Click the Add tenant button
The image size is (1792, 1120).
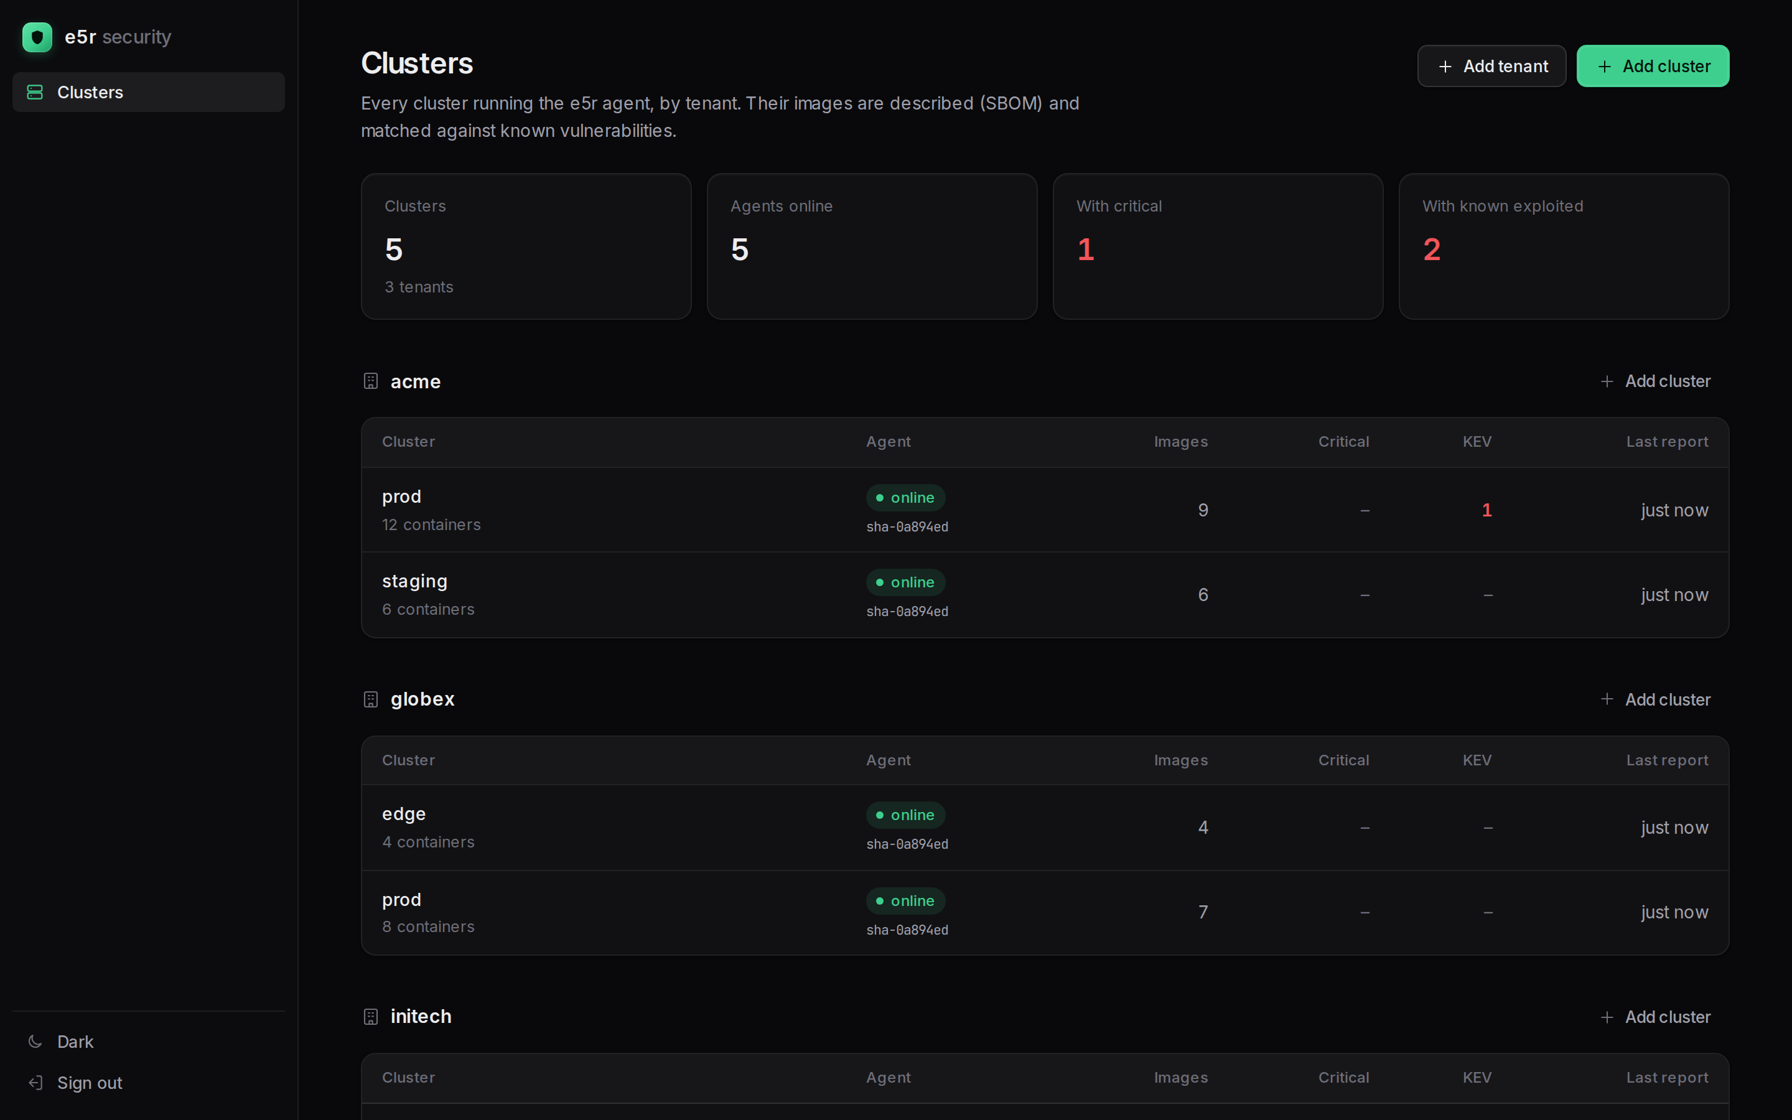pos(1491,66)
